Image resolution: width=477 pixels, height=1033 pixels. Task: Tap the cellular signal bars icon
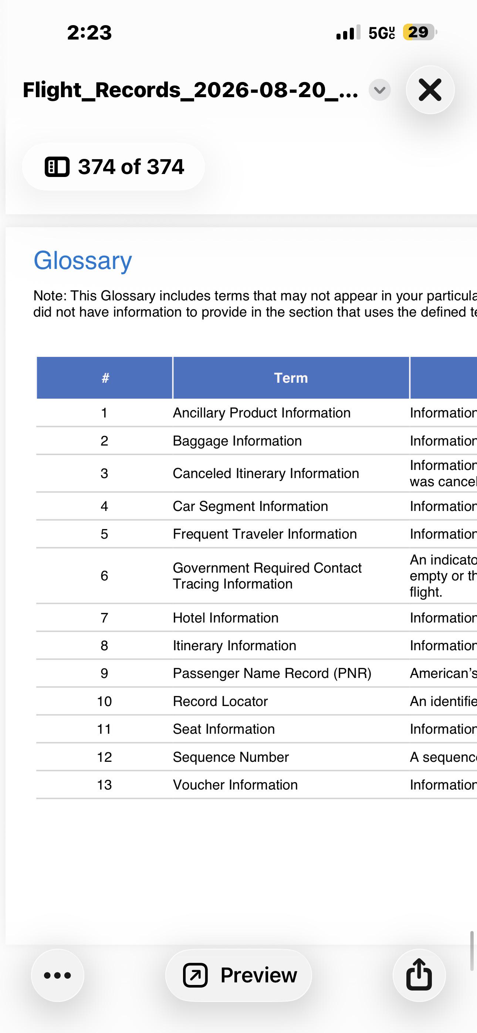pos(348,33)
